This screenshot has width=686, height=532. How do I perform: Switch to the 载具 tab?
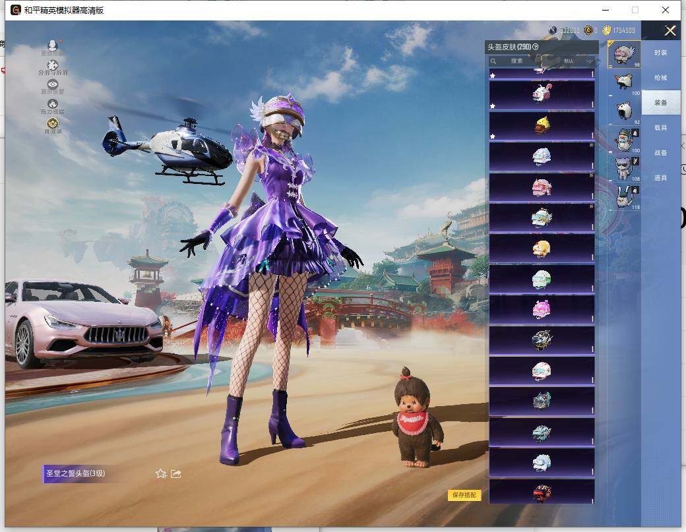(x=661, y=128)
